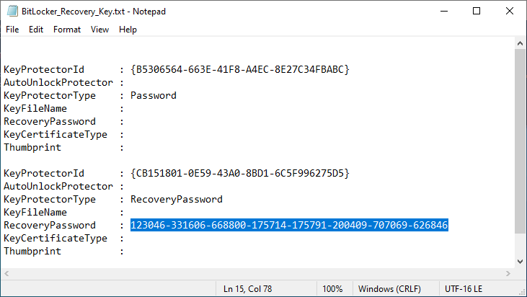
Task: Click the vertical scrollbar thumb
Action: pyautogui.click(x=521, y=141)
